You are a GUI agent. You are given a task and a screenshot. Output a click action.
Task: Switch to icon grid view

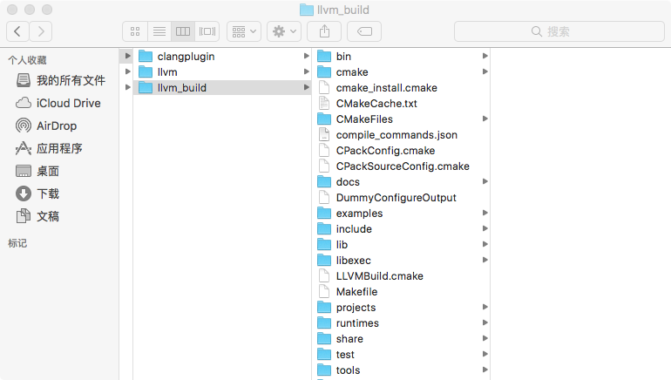(x=135, y=31)
